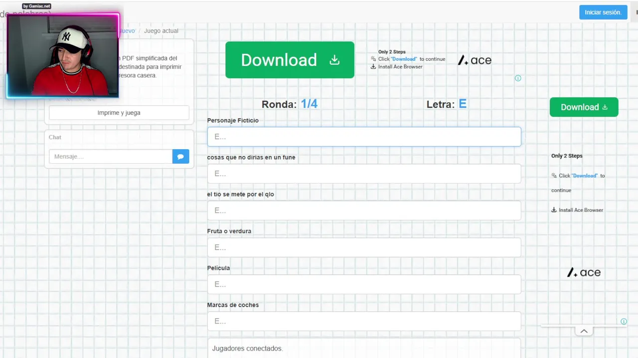The width and height of the screenshot is (638, 358).
Task: Click the top ad info icon
Action: point(518,78)
